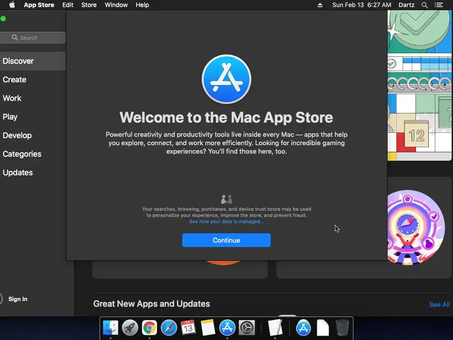Screen dimensions: 453x340
Task: Open TextEdit document icon in dock
Action: (x=275, y=328)
